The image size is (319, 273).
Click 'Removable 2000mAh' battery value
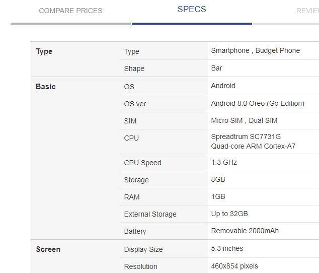245,231
